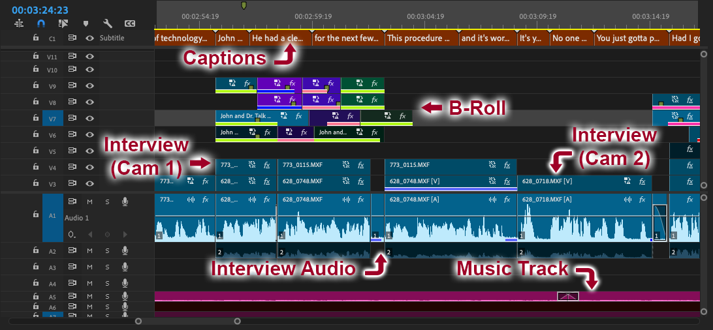
Task: Click the green marker on the time ruler
Action: [x=244, y=5]
